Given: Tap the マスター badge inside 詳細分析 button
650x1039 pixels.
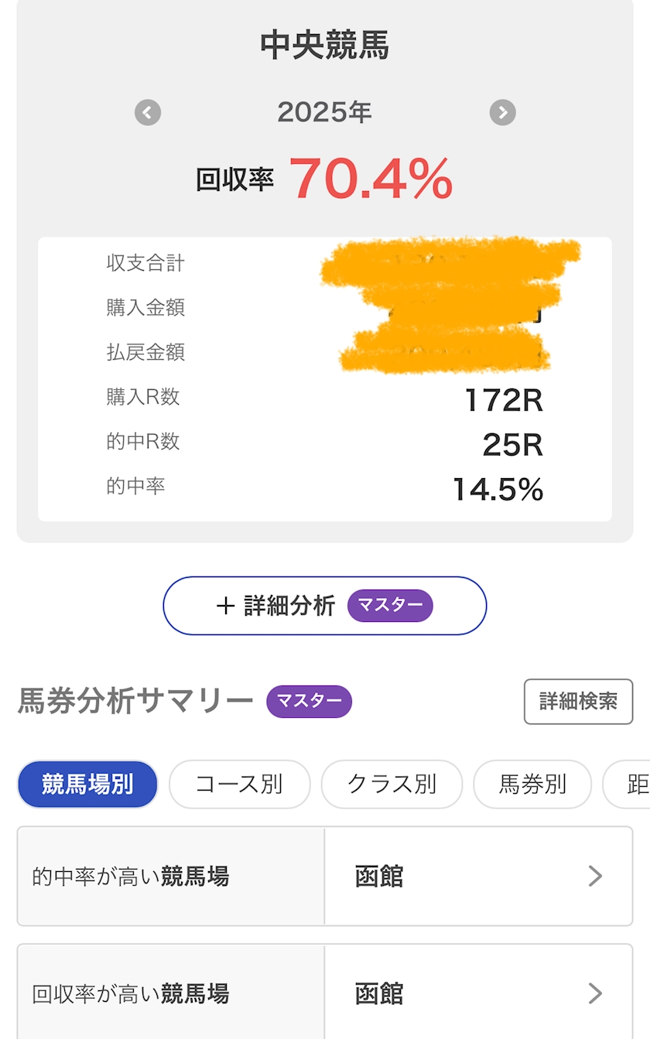Looking at the screenshot, I should click(x=390, y=606).
